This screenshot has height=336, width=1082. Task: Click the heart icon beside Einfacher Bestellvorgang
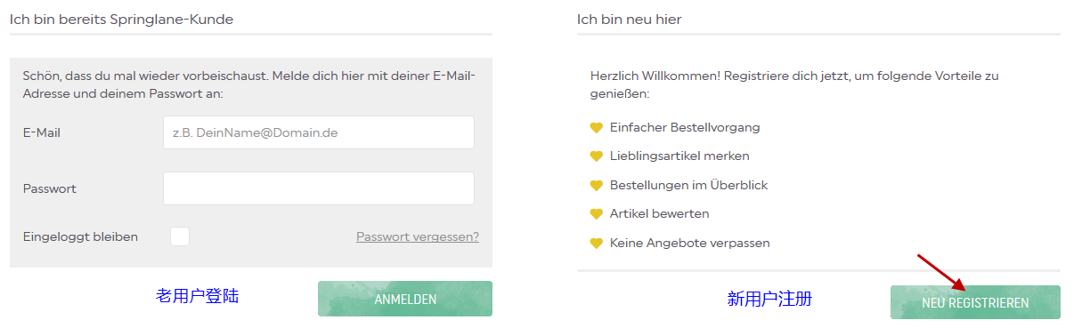click(597, 128)
